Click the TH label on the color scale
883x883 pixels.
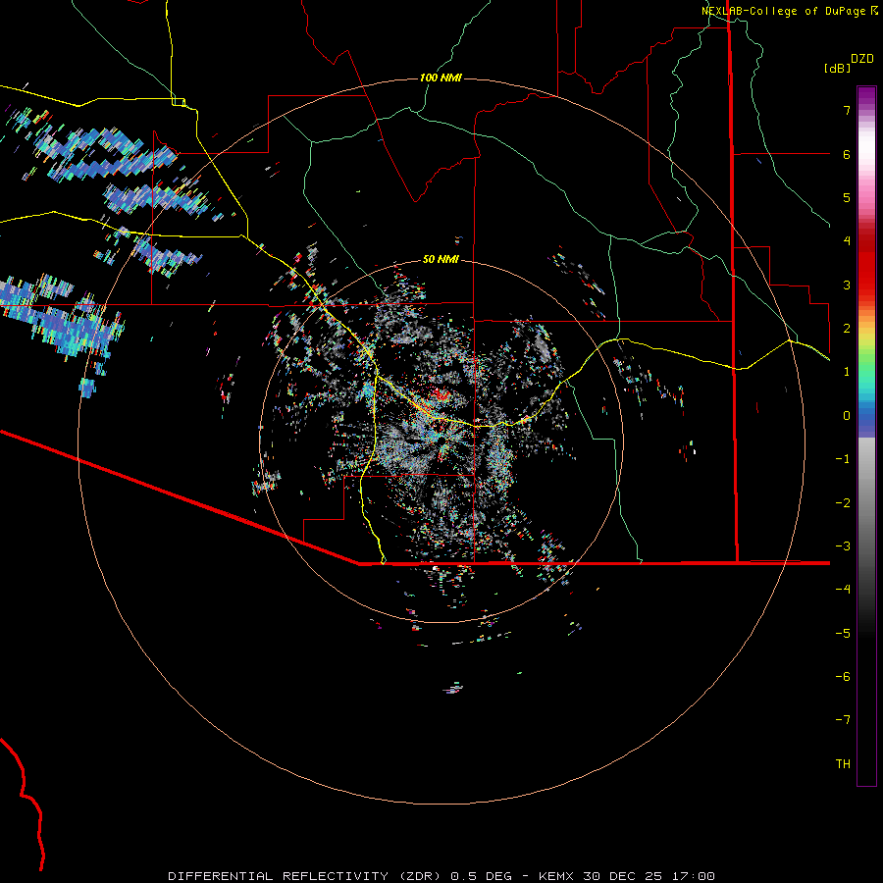click(x=843, y=764)
